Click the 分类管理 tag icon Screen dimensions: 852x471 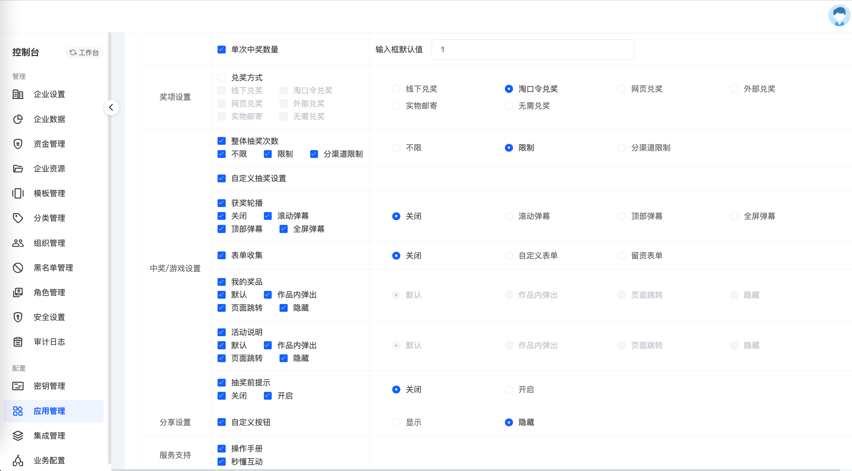(18, 218)
